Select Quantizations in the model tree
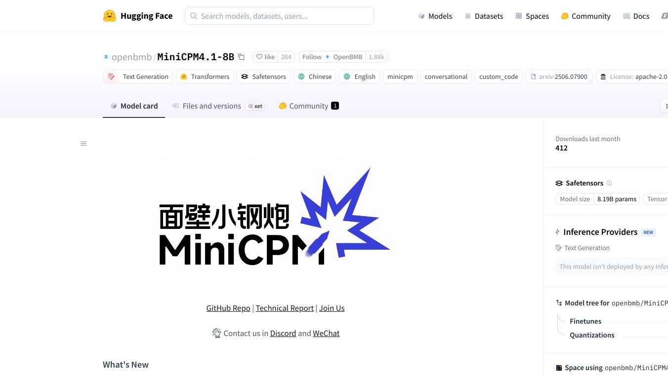This screenshot has height=375, width=668. (x=592, y=335)
